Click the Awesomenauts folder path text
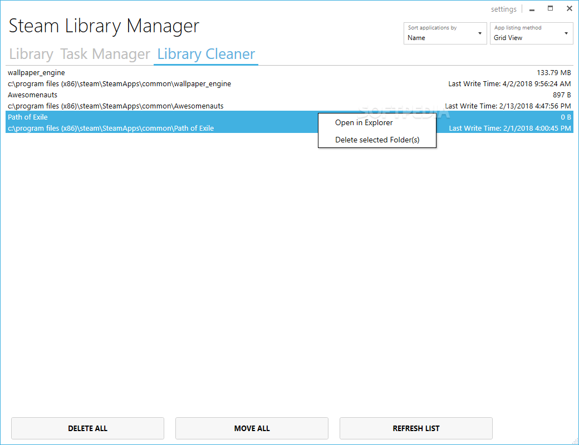This screenshot has width=579, height=445. (116, 106)
